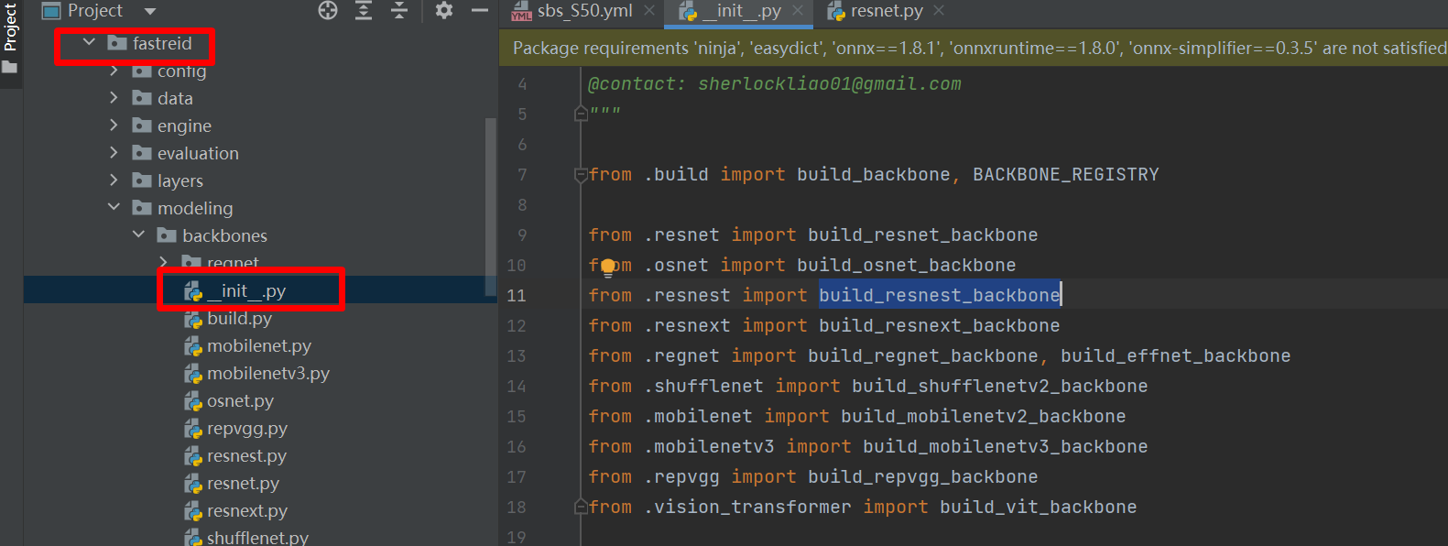Open Project panel settings gear
Viewport: 1448px width, 546px height.
(444, 10)
